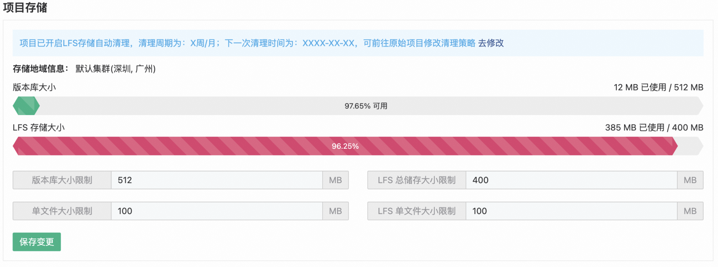The image size is (718, 267).
Task: Click the 385 MB 已使用 / 400 MB text
Action: point(654,128)
